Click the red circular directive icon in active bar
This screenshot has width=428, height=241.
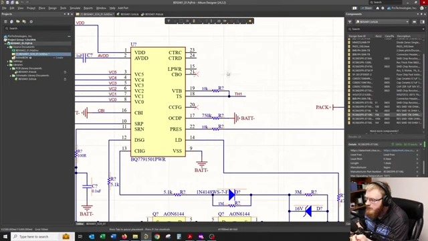(x=231, y=21)
